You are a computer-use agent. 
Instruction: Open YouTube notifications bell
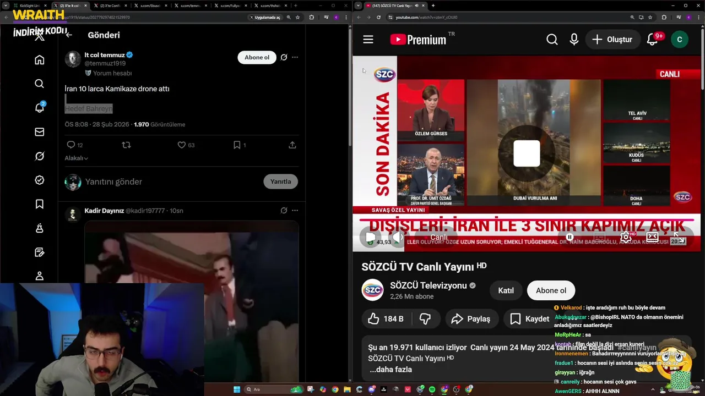click(x=653, y=40)
